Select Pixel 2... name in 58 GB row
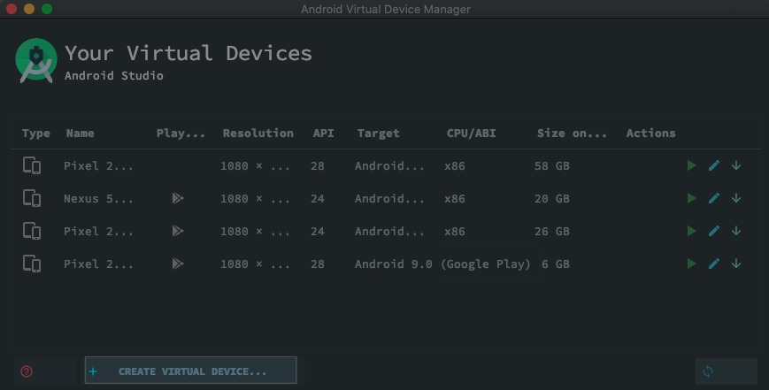This screenshot has height=390, width=769. point(98,165)
